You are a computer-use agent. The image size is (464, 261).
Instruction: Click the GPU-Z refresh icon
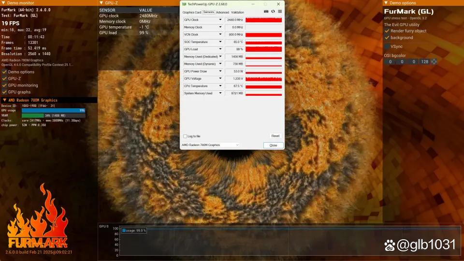click(x=273, y=12)
